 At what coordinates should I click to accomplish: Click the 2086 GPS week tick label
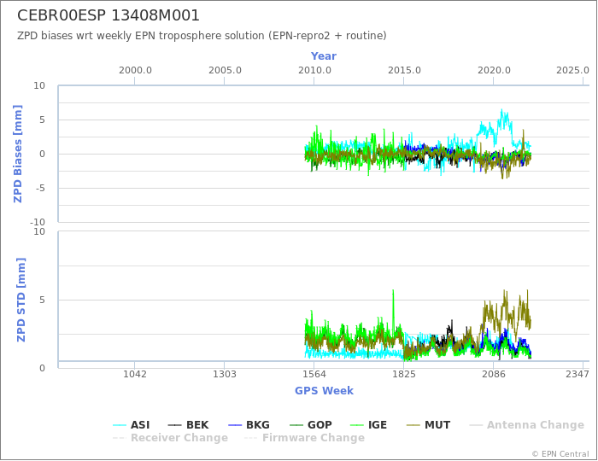pos(494,375)
